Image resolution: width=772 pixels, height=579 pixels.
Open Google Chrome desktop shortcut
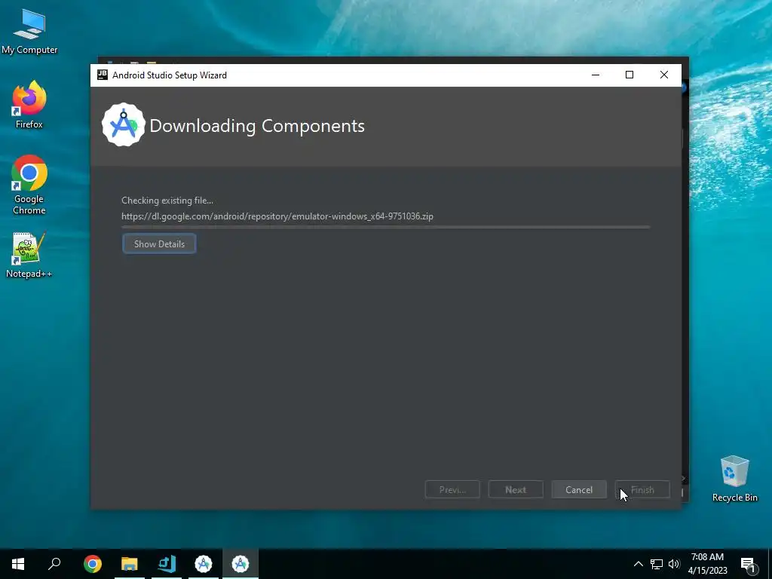pos(29,185)
